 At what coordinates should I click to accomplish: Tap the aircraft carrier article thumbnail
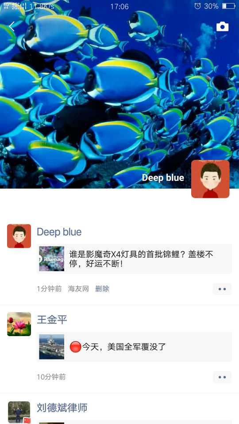click(52, 347)
